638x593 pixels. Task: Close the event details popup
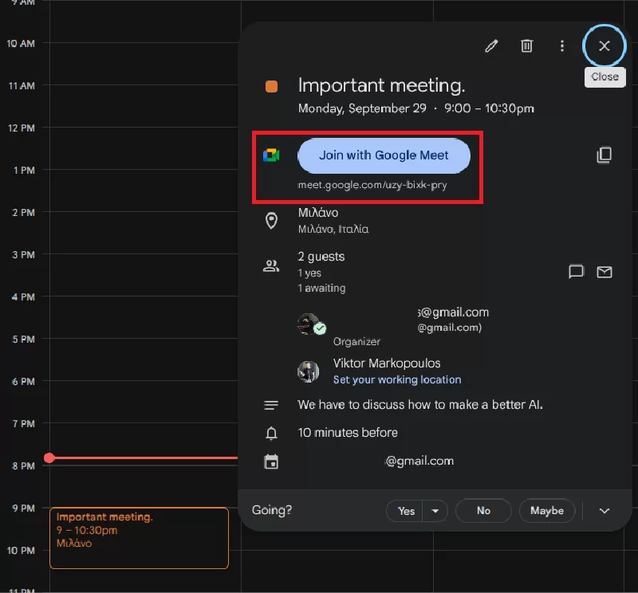point(604,46)
